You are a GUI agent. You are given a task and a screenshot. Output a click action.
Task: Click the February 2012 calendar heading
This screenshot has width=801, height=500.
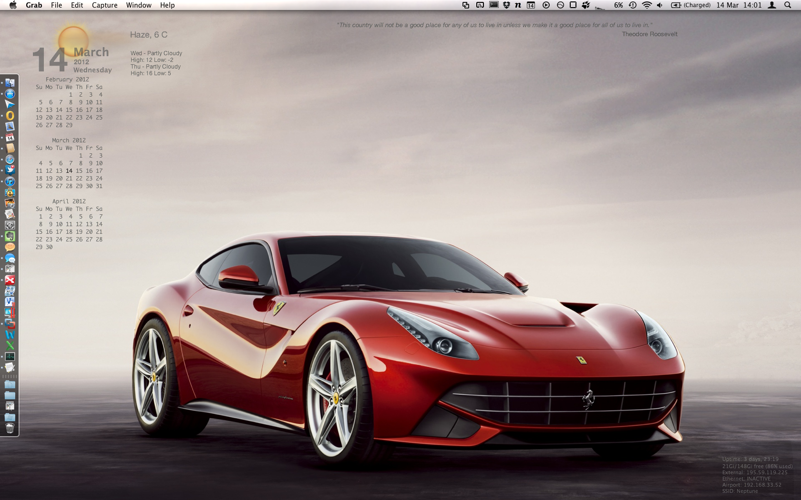[67, 80]
